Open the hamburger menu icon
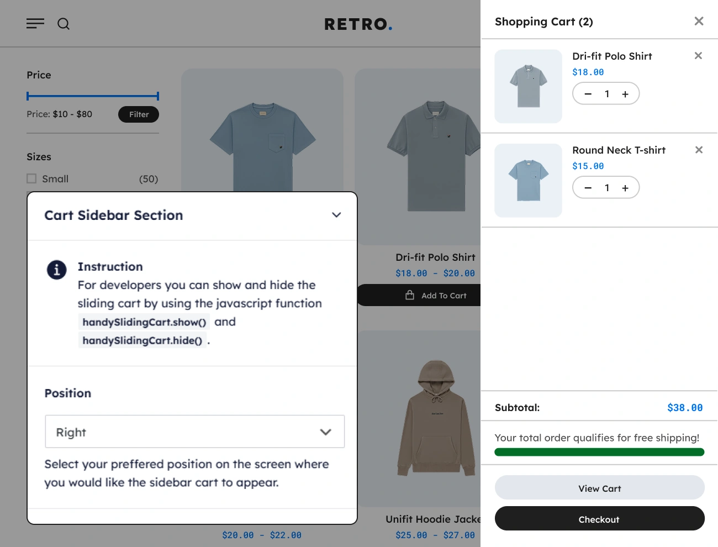Image resolution: width=718 pixels, height=547 pixels. click(x=35, y=23)
